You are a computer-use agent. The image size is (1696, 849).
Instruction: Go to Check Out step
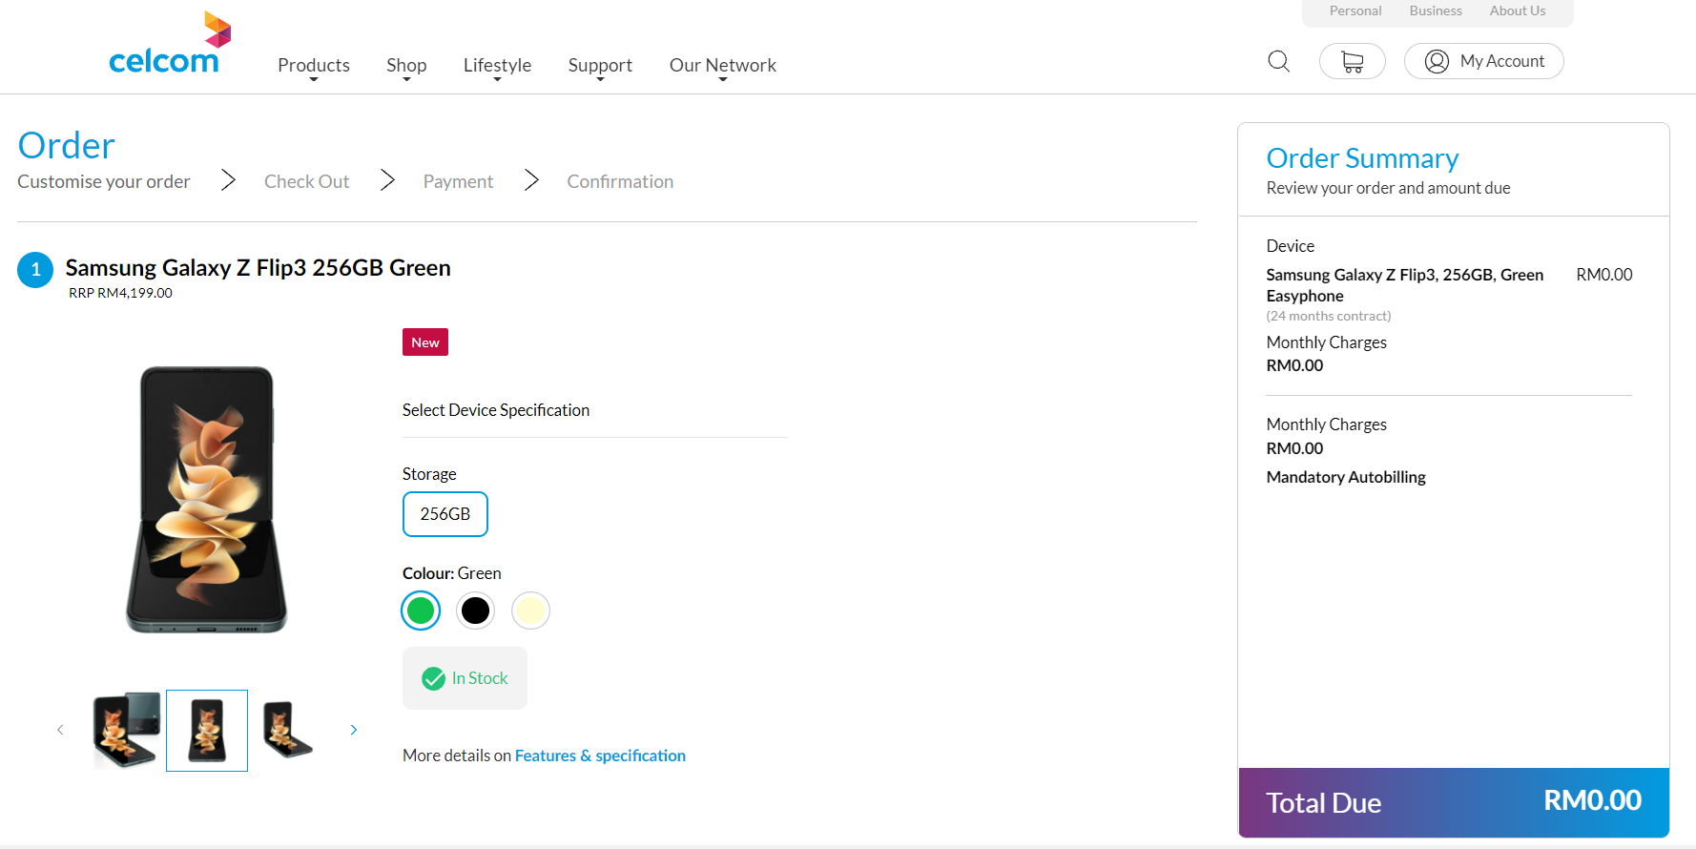click(306, 181)
